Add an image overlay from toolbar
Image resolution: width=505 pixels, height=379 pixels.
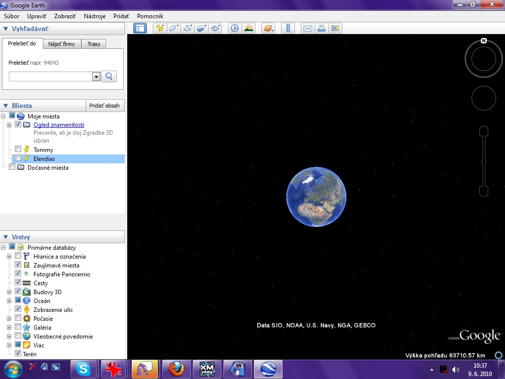[202, 28]
